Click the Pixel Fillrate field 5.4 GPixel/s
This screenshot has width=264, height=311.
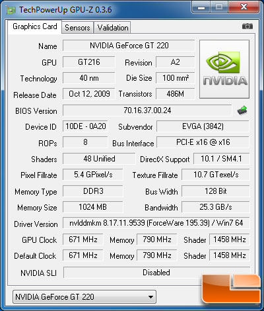[x=93, y=175]
